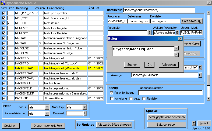212x131 pixels.
Task: Open editor via E button beside Weitere Parameter
Action: pyautogui.click(x=177, y=33)
